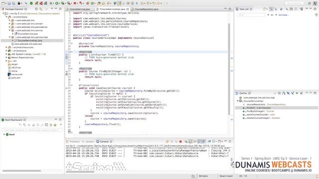Screen dimensions: 319x179
Task: Expand the com.webcast.lms.persistence package
Action: (9, 27)
